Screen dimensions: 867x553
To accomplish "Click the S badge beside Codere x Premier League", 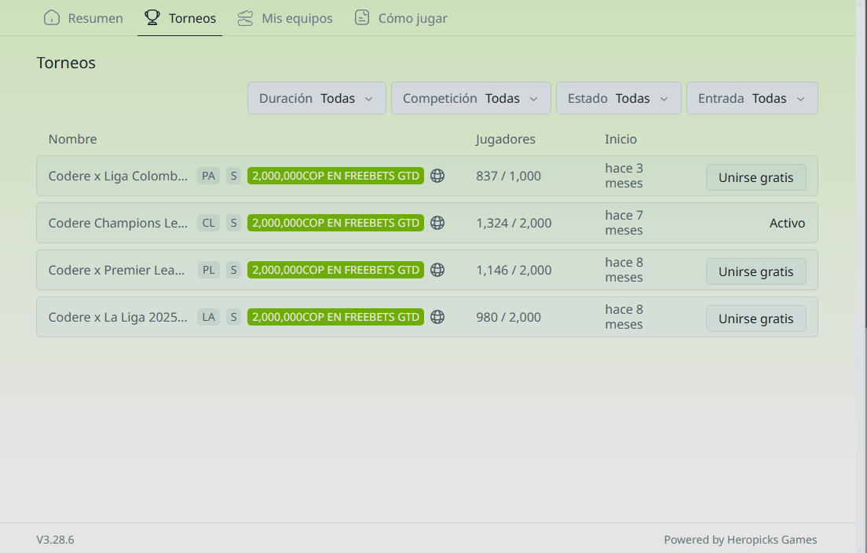I will click(233, 269).
